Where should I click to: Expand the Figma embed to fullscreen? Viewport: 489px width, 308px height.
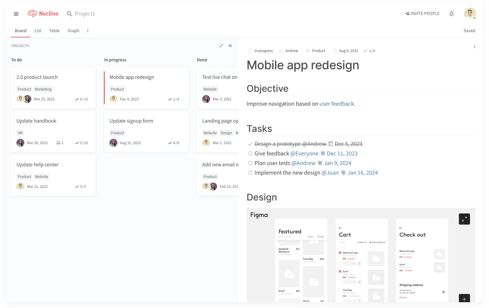(464, 219)
